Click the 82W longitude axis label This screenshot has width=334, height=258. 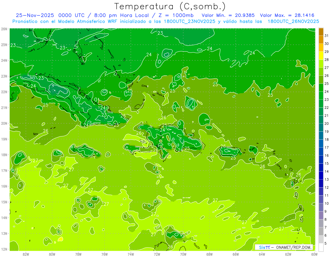tap(26, 254)
